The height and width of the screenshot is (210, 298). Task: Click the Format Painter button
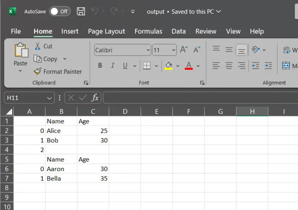point(58,72)
